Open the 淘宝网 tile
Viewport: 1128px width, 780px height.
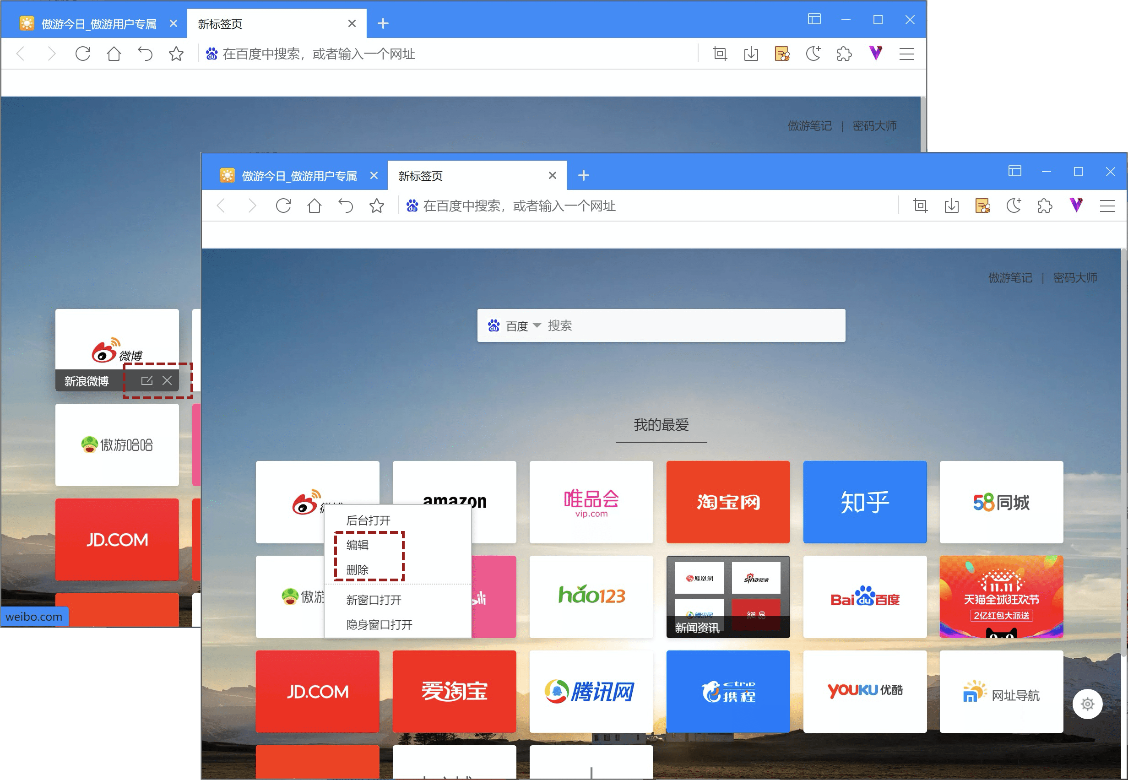pos(728,502)
